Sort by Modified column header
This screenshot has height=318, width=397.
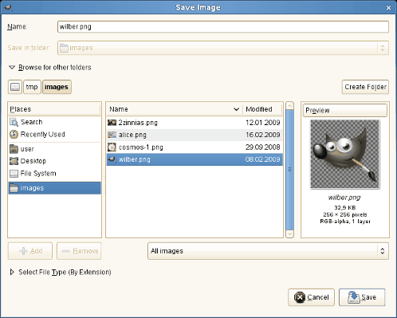(x=262, y=109)
